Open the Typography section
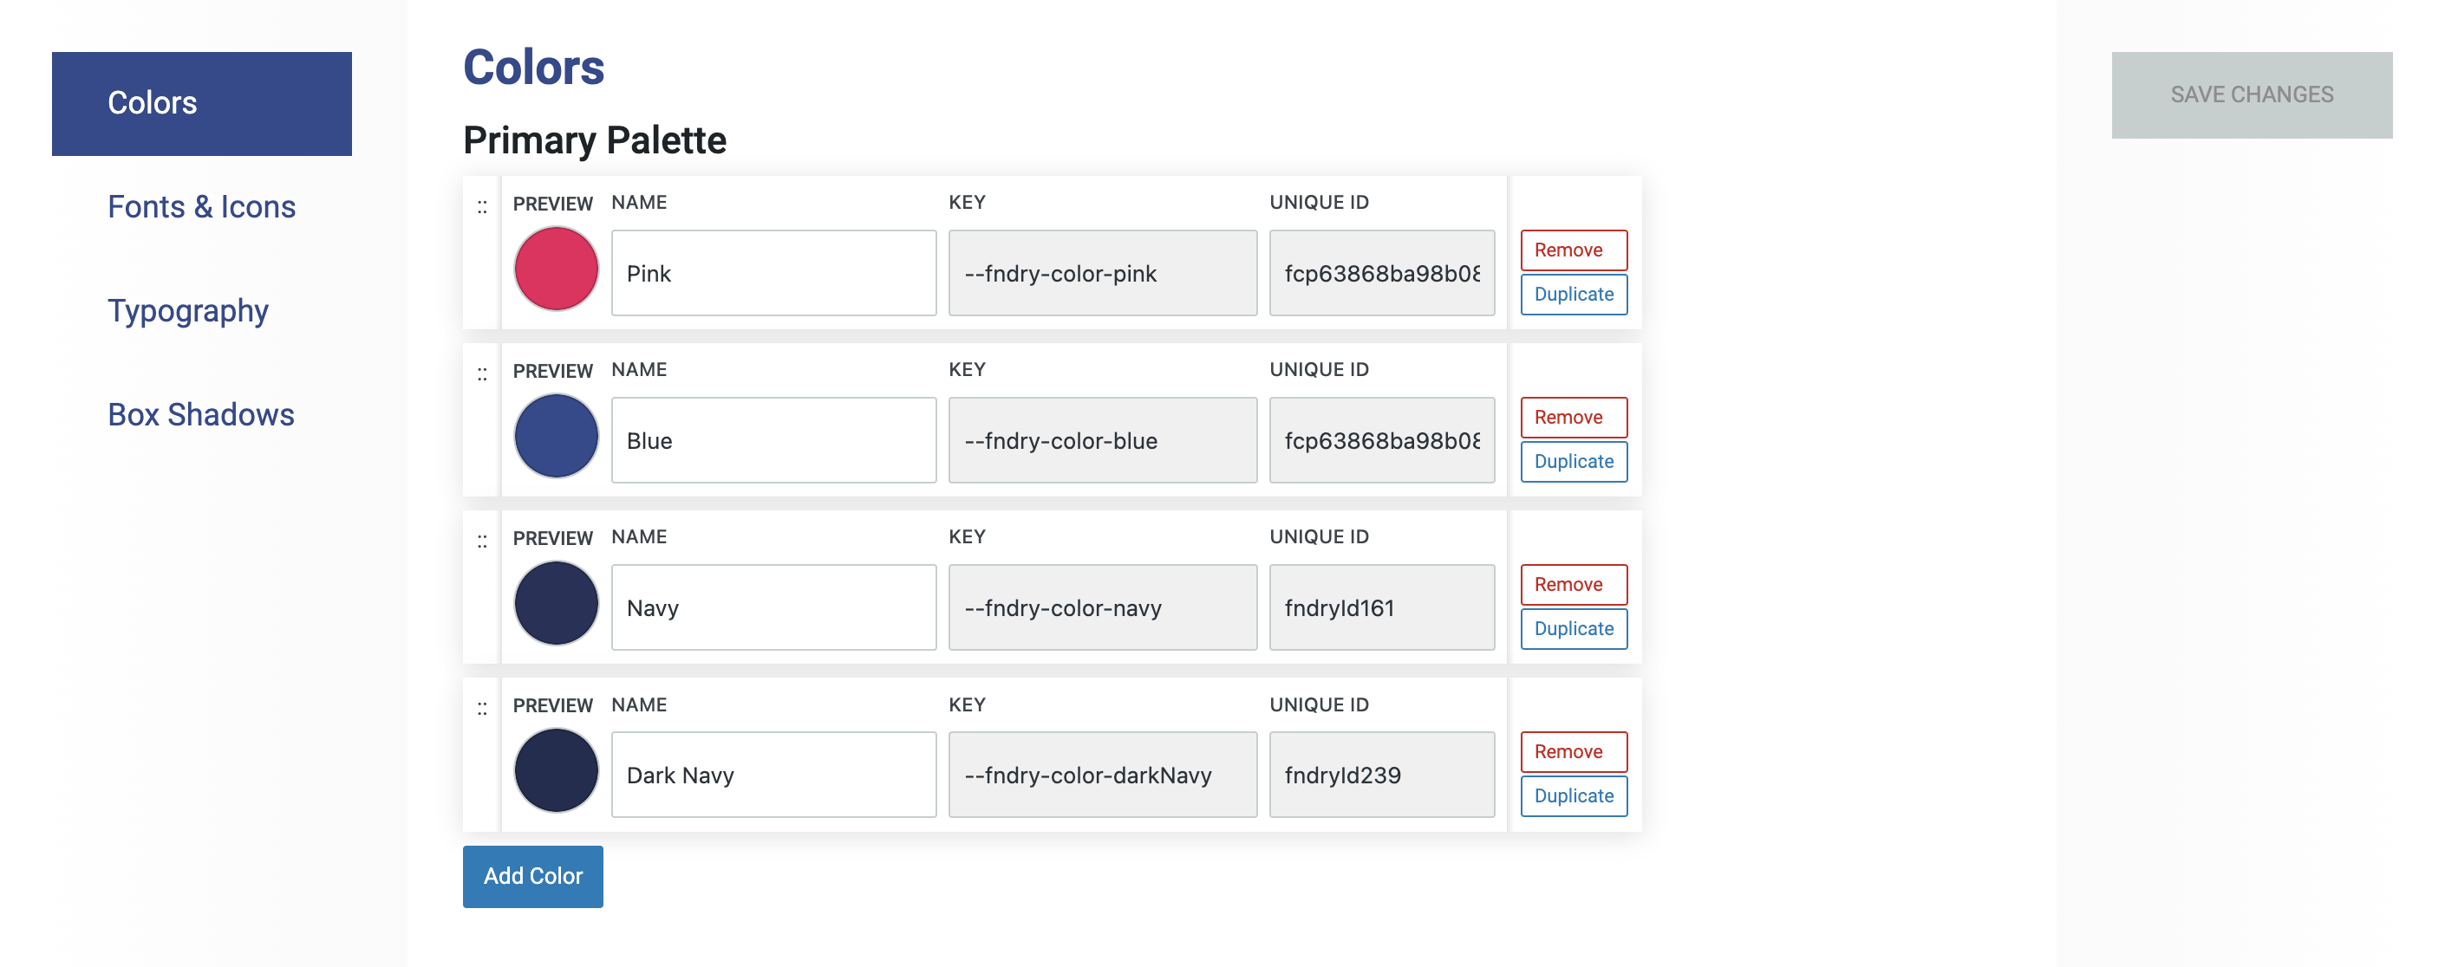The width and height of the screenshot is (2445, 967). point(188,311)
